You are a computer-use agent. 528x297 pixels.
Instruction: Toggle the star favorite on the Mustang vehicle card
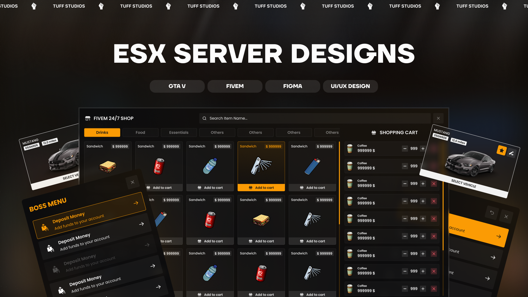pyautogui.click(x=501, y=151)
